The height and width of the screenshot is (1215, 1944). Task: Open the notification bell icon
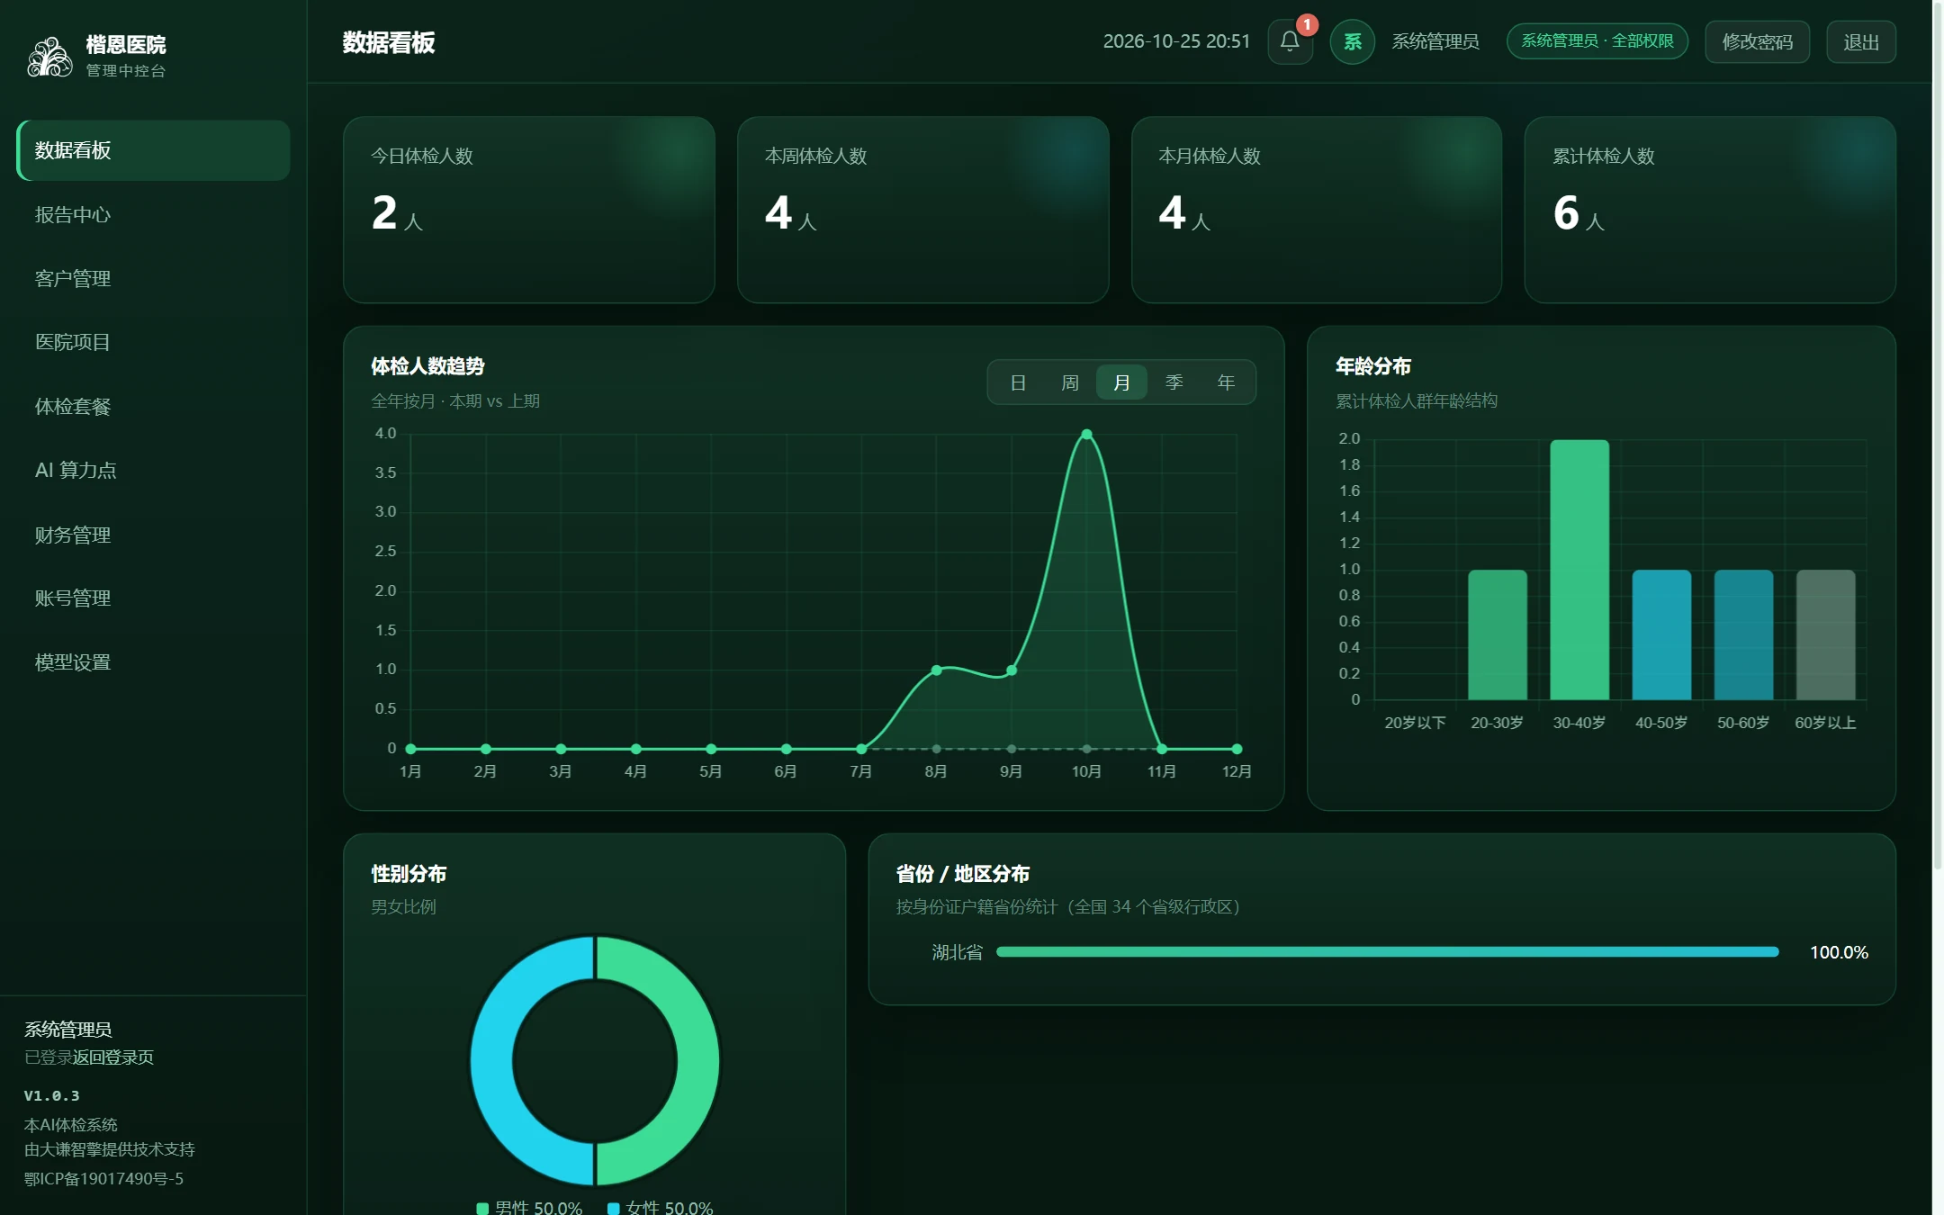click(x=1290, y=41)
